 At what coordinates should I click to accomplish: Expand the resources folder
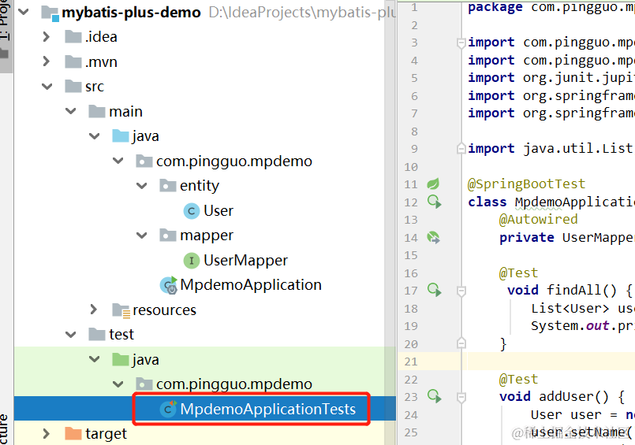[x=94, y=310]
